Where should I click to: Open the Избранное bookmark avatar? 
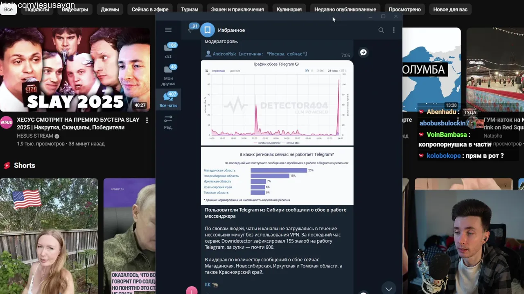208,30
